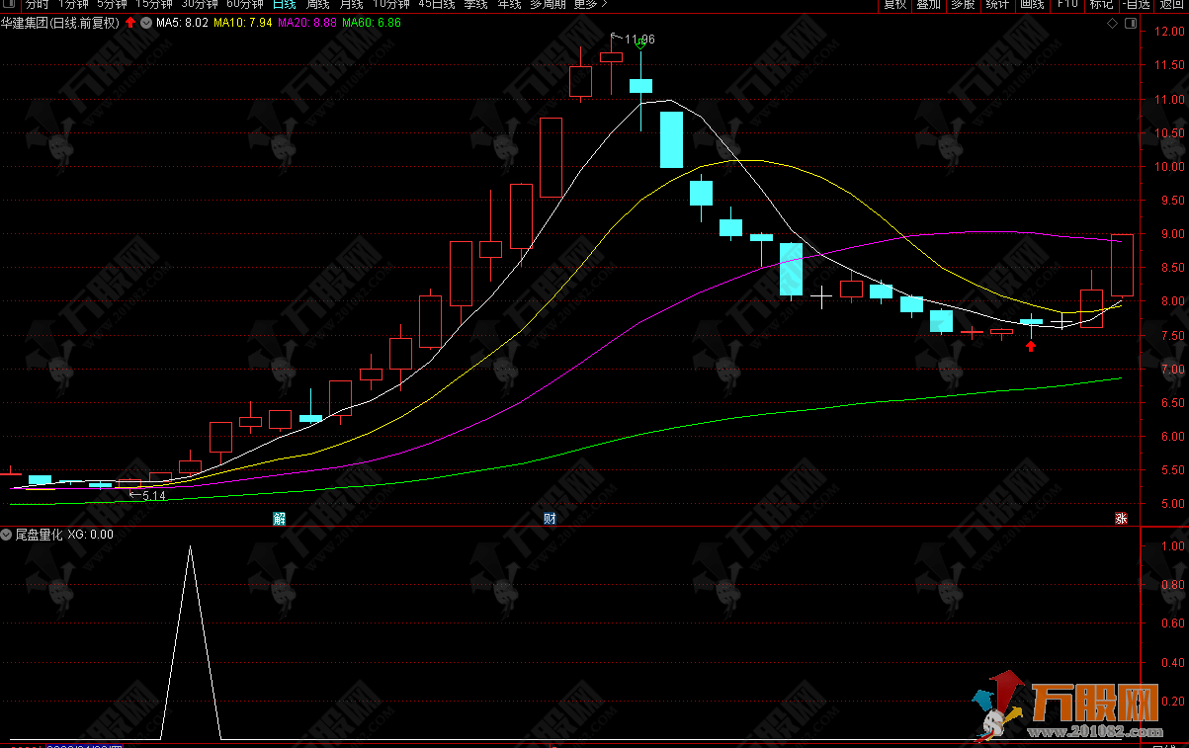Click the diamond icon above the price axis
Viewport: 1189px width, 748px height.
[1113, 22]
